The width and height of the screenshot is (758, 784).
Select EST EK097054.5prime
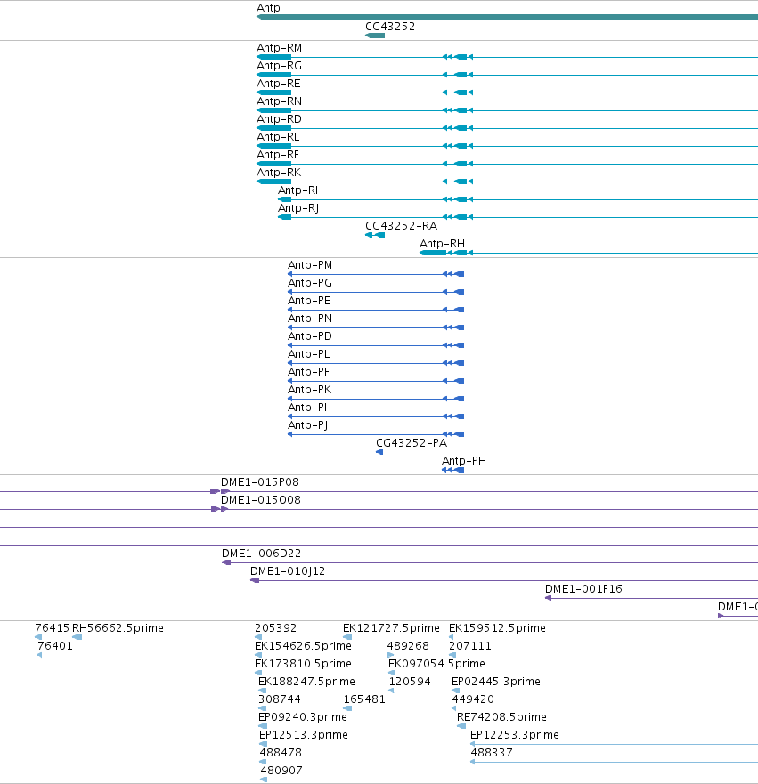[436, 664]
